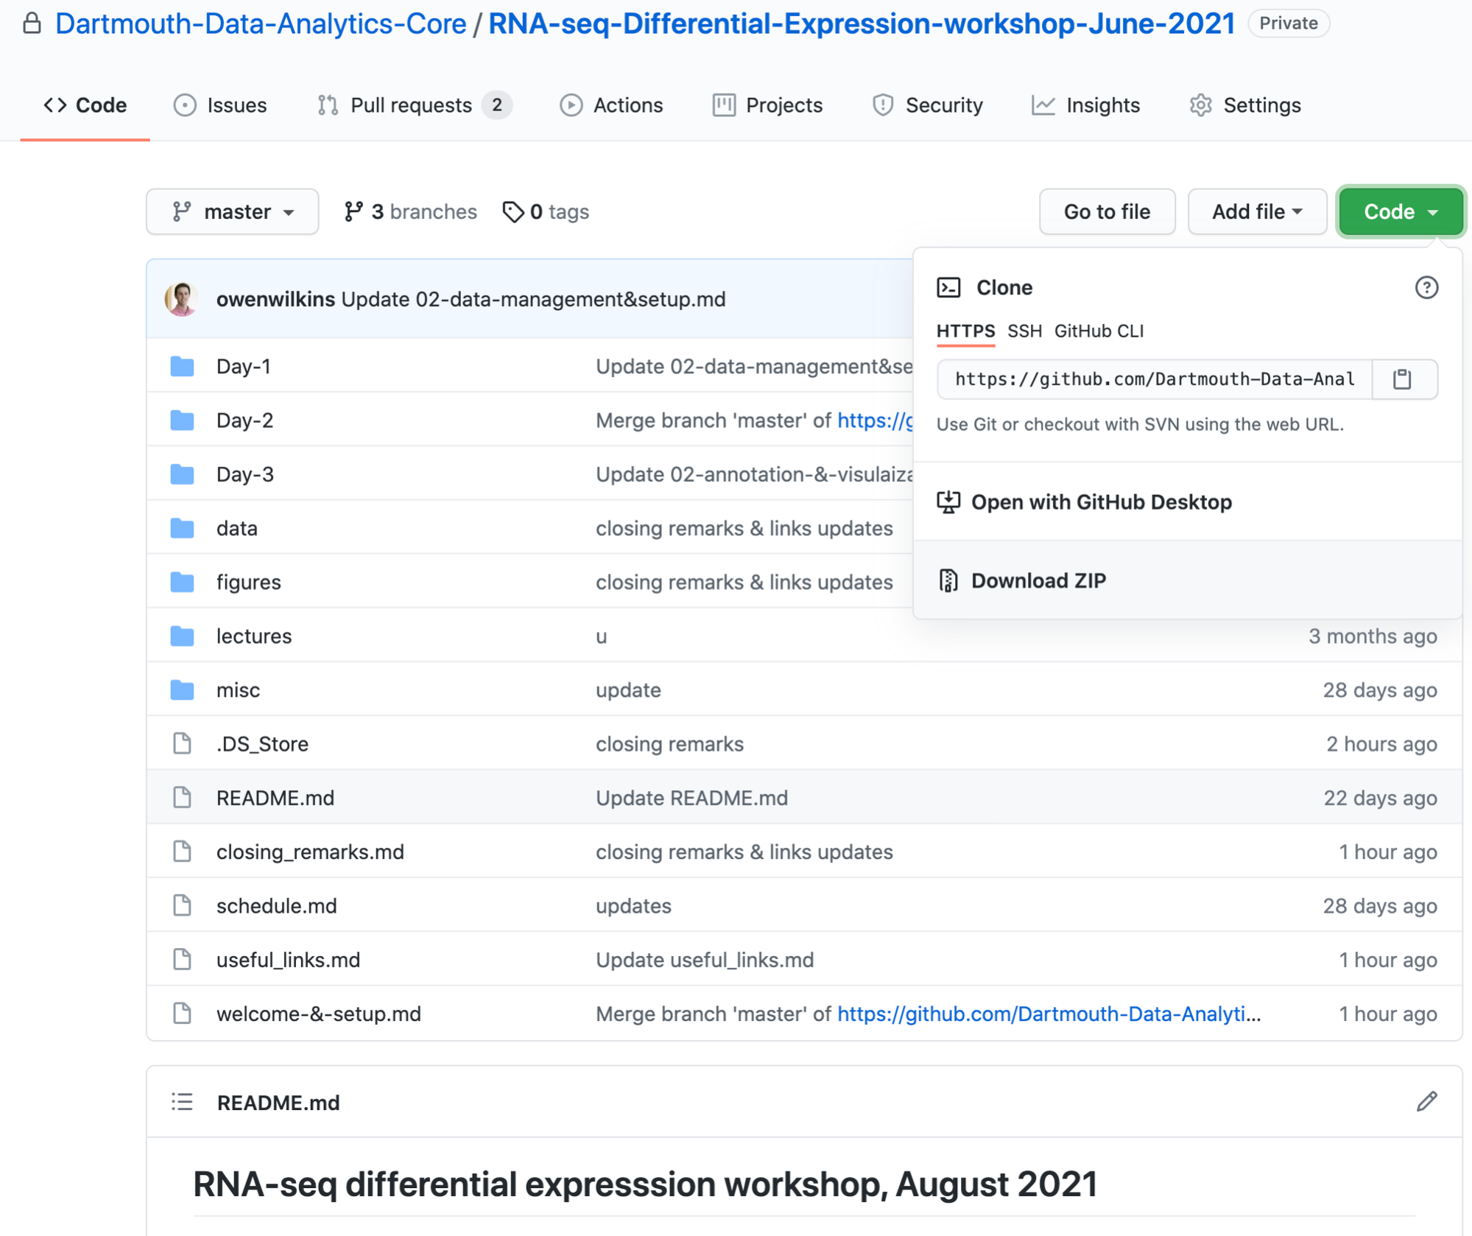
Task: Click the README pencil edit icon
Action: 1426,1101
